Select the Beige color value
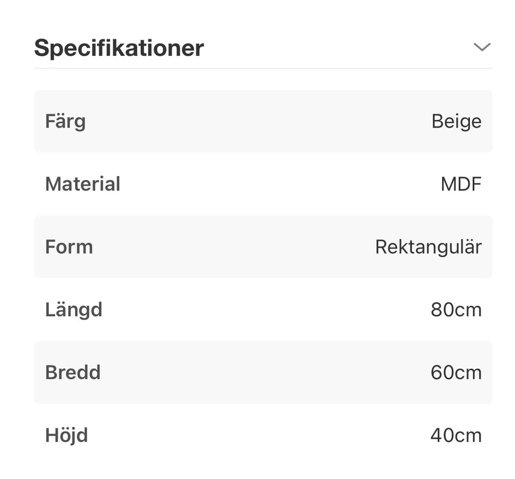This screenshot has width=515, height=479. pos(456,121)
